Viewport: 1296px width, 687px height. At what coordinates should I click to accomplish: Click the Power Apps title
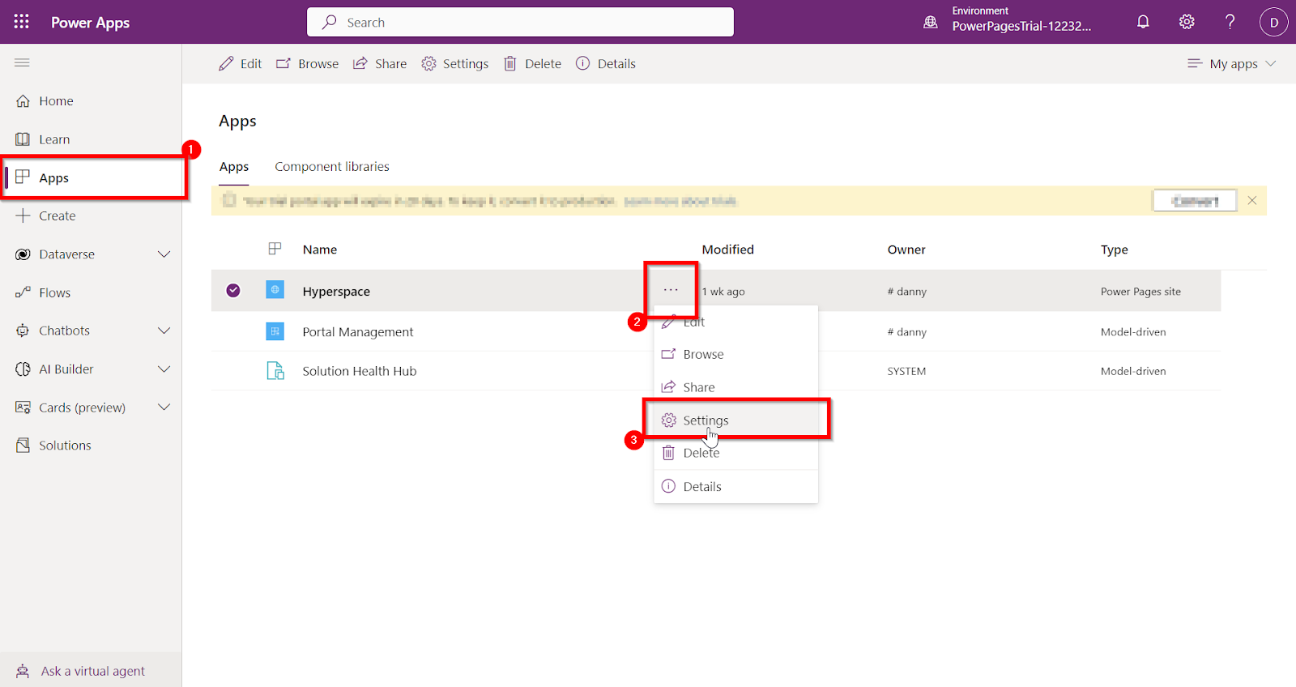pyautogui.click(x=90, y=23)
